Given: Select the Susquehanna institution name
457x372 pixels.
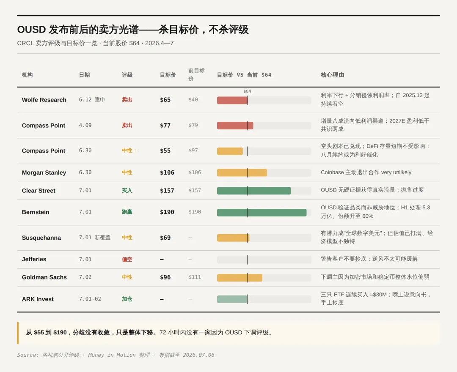Looking at the screenshot, I should tap(41, 238).
